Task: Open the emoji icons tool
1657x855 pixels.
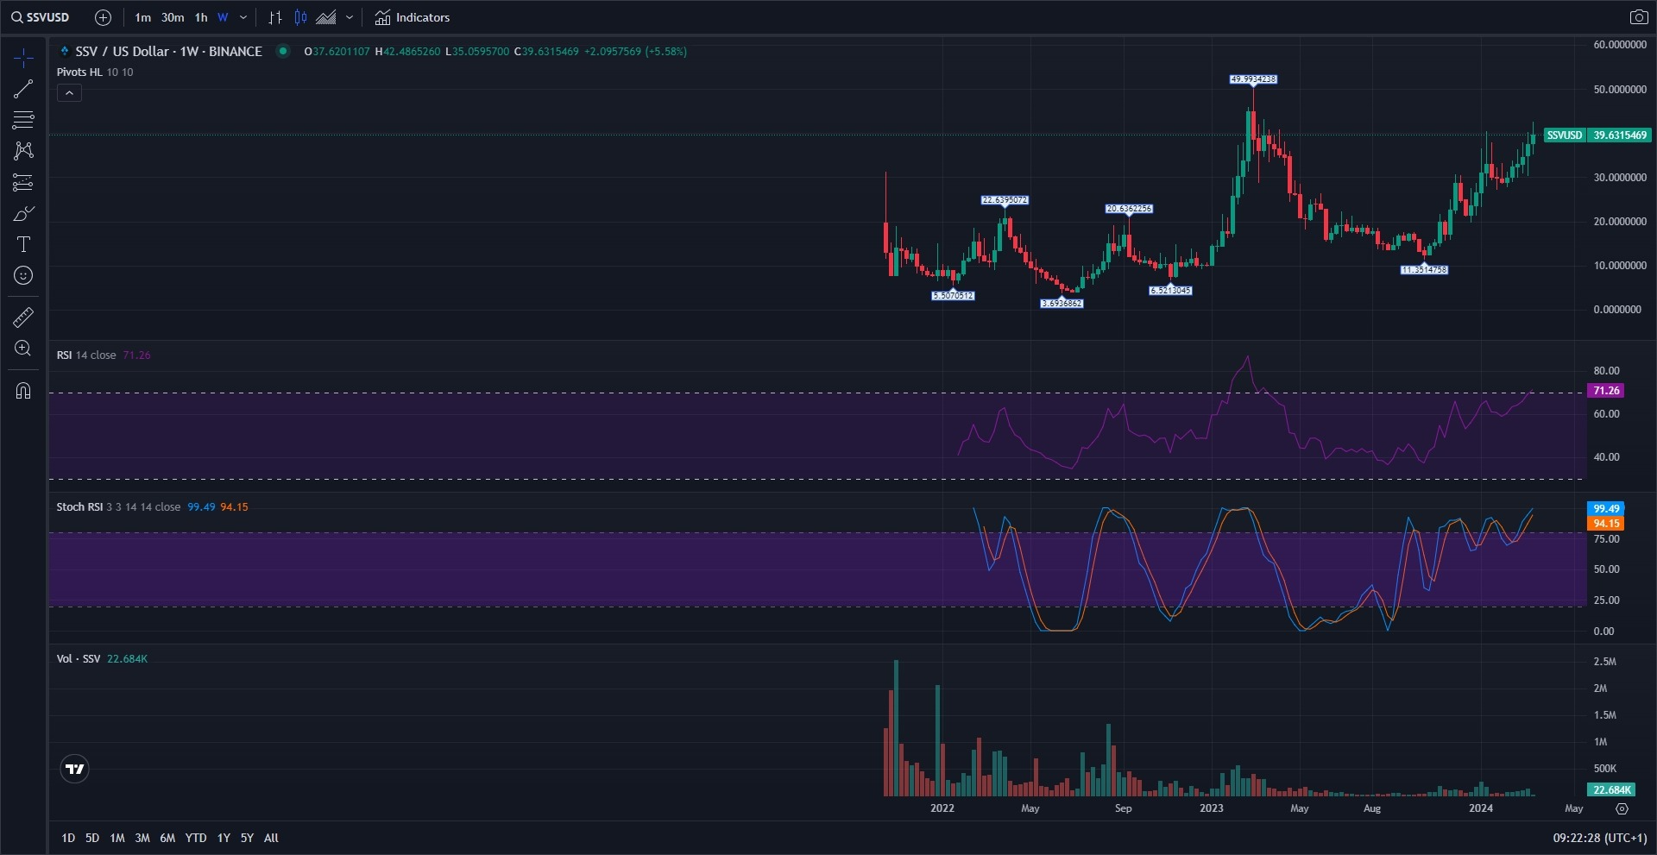Action: point(23,275)
